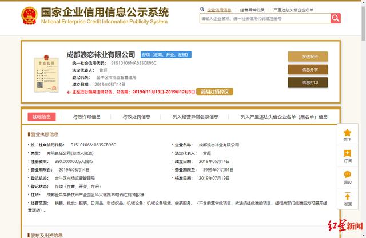Click the header credit code 91510106MA635CR96C

[134, 63]
